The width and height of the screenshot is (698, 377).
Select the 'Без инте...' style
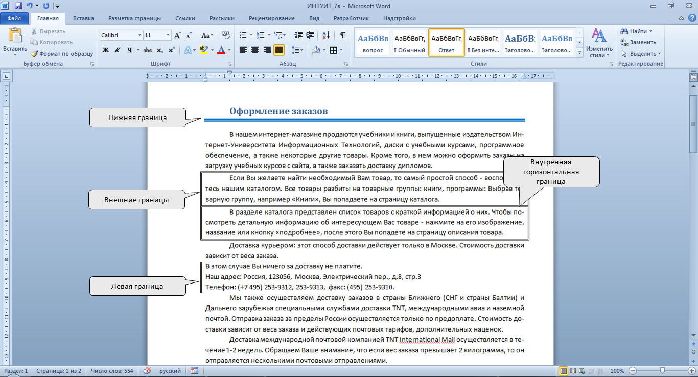tap(483, 43)
